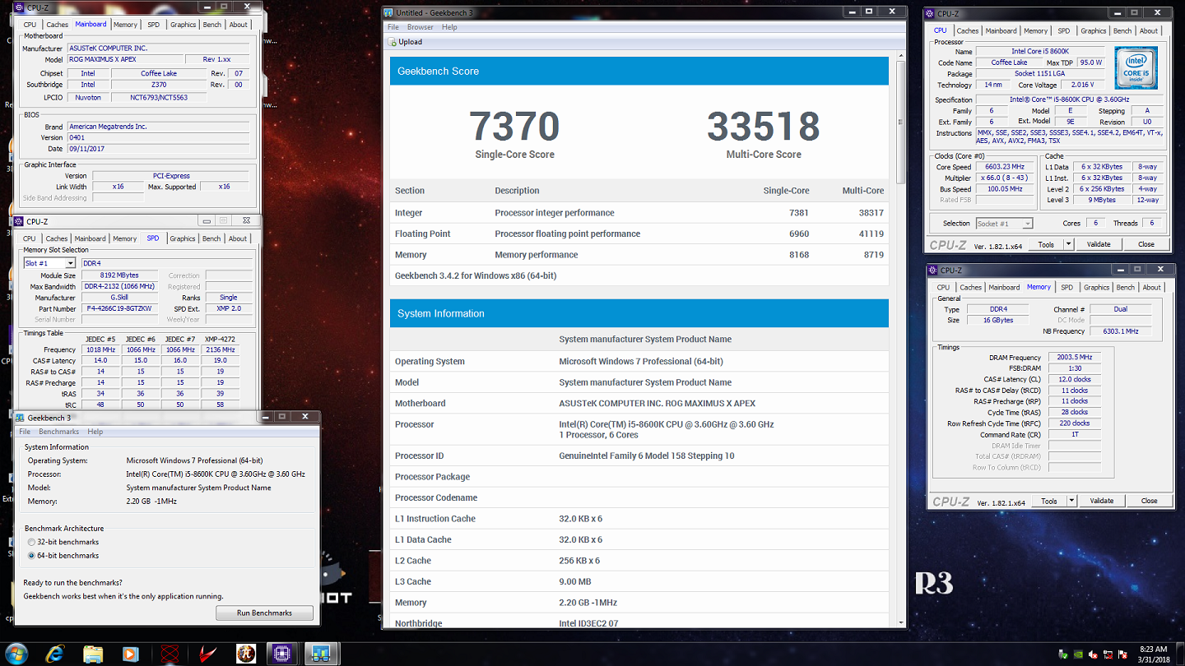This screenshot has height=666, width=1185.
Task: Click the Geekbench Untitled window title icon
Action: tap(388, 12)
